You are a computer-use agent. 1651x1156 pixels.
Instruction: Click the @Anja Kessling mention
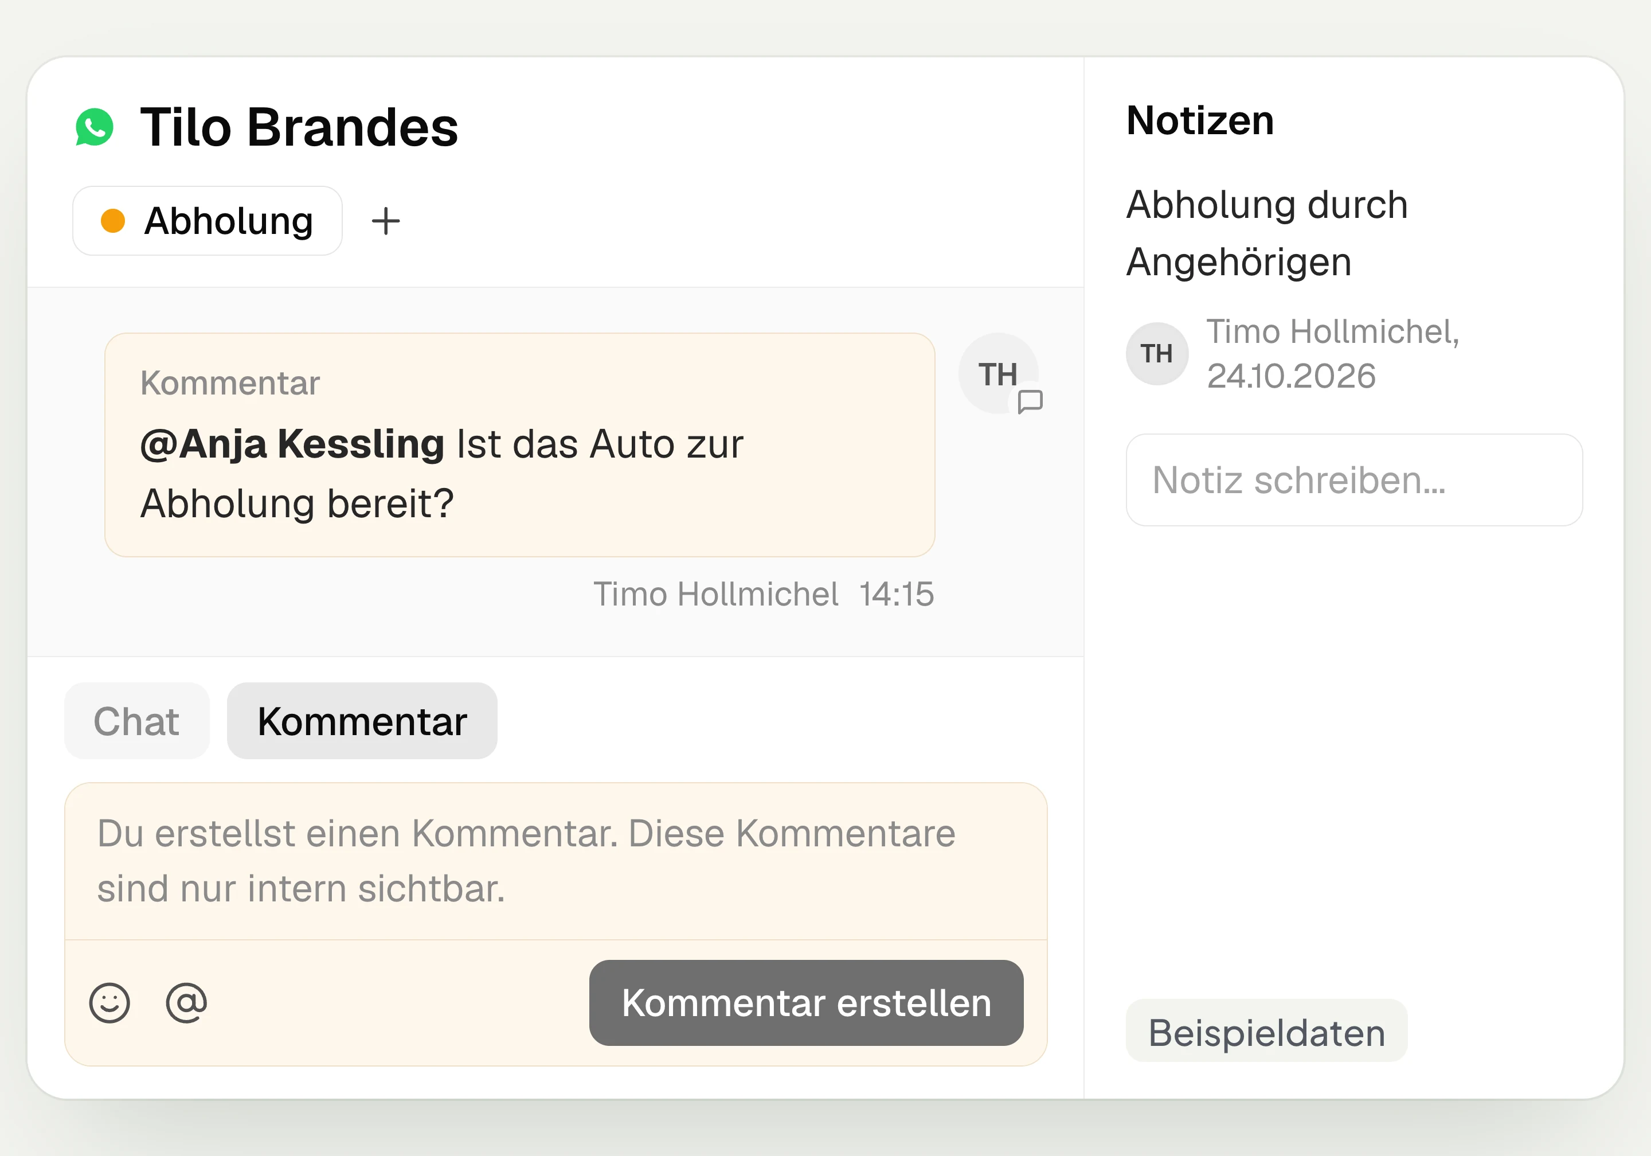(292, 444)
